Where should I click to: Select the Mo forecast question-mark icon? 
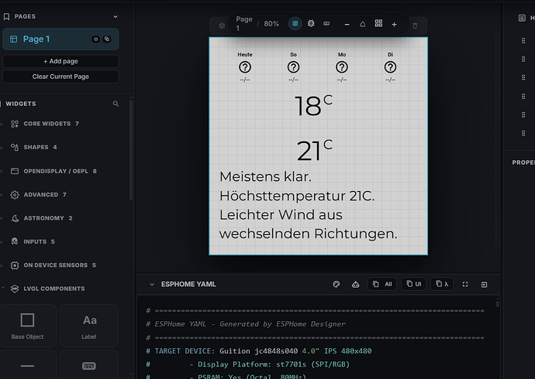(x=342, y=67)
